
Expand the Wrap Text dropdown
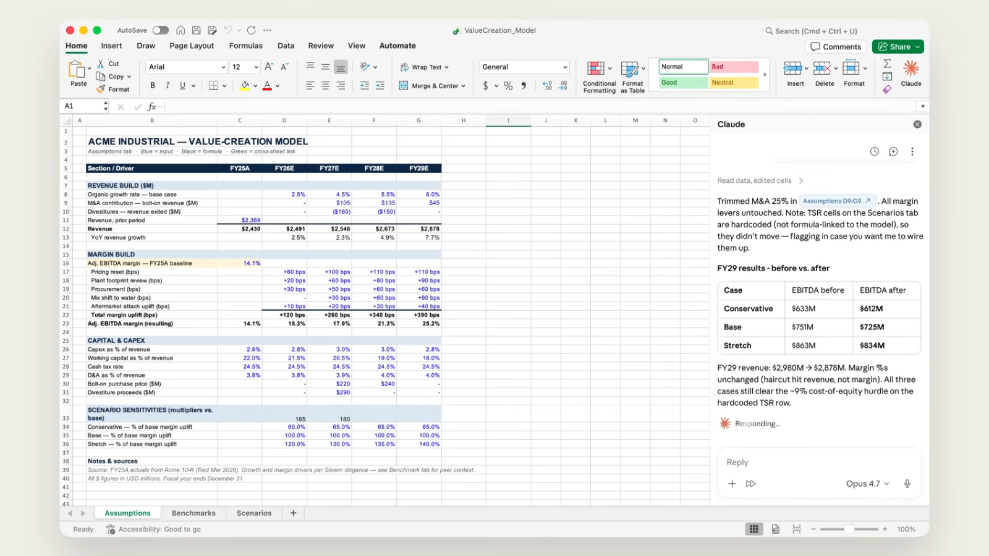point(446,67)
